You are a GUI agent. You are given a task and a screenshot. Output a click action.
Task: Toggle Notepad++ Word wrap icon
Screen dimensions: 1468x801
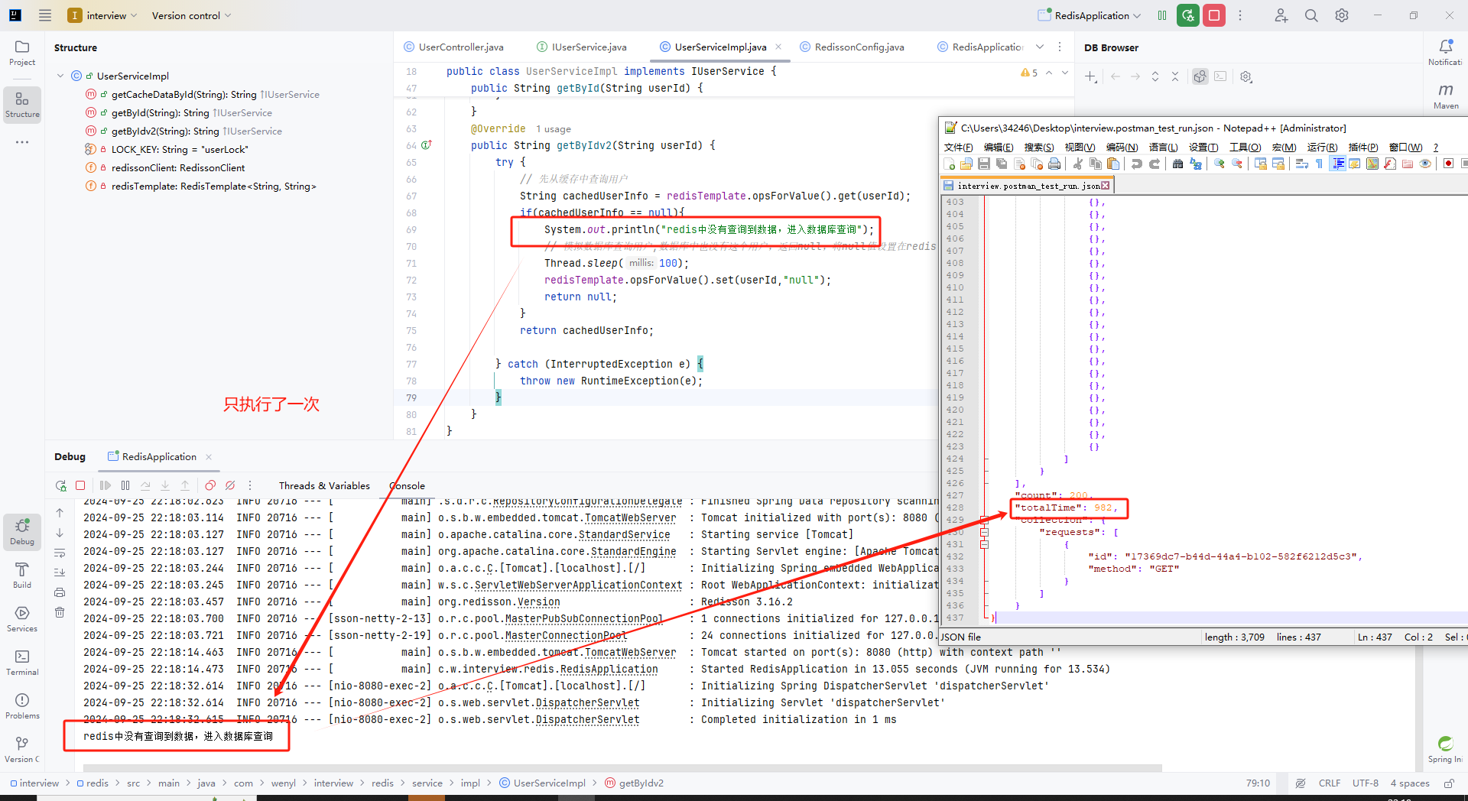coord(1302,164)
